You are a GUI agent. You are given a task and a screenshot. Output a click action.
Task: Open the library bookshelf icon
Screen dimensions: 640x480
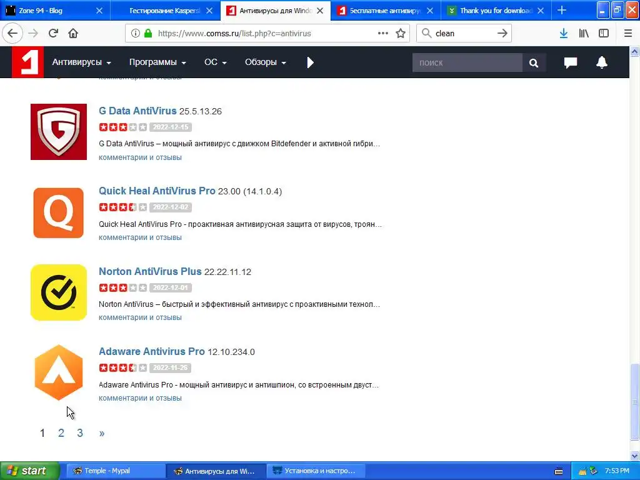click(x=584, y=34)
